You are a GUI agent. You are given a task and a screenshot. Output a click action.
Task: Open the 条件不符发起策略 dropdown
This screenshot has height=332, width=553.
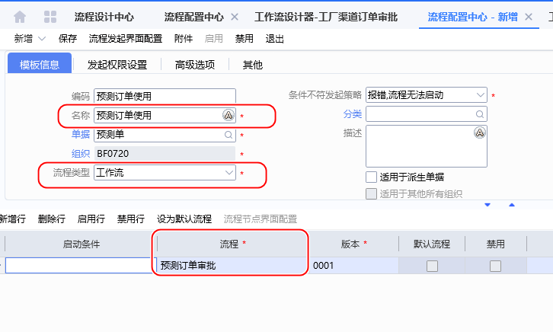click(x=480, y=95)
